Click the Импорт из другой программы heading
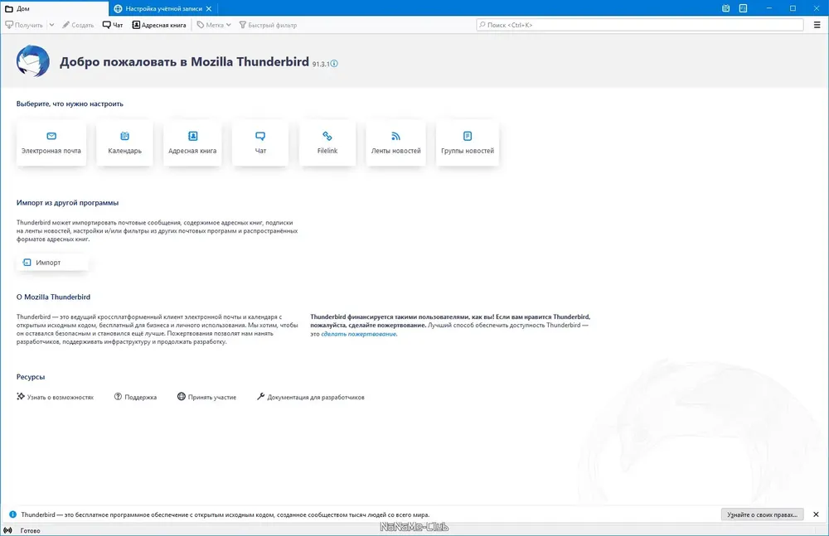The height and width of the screenshot is (536, 829). 68,202
